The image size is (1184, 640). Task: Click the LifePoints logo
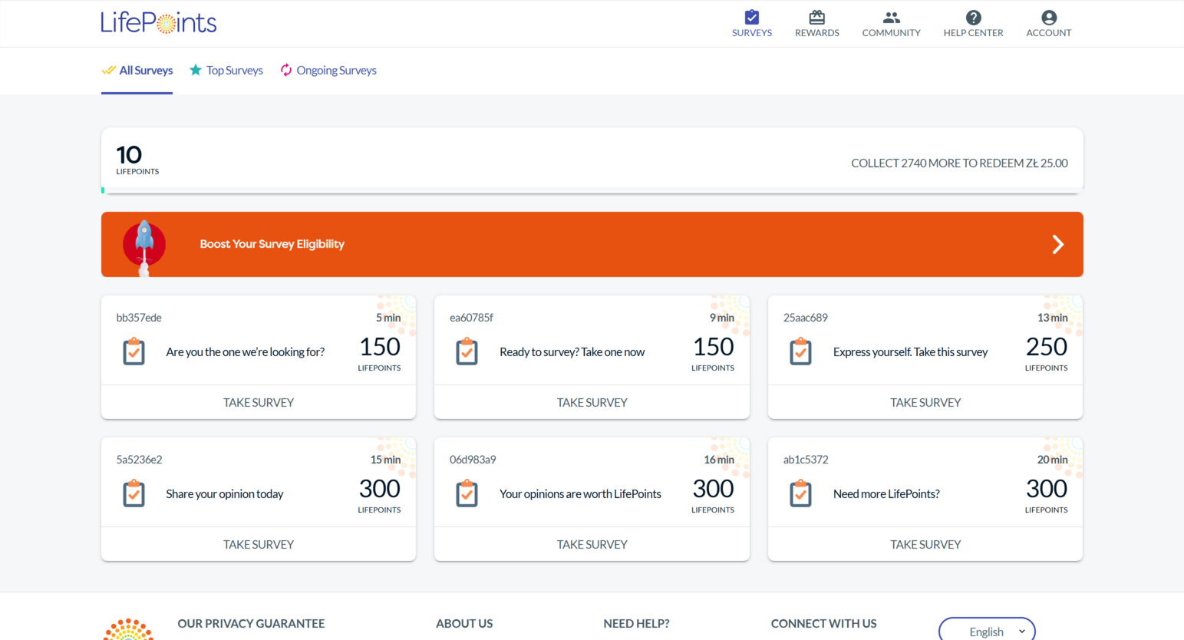pos(158,22)
